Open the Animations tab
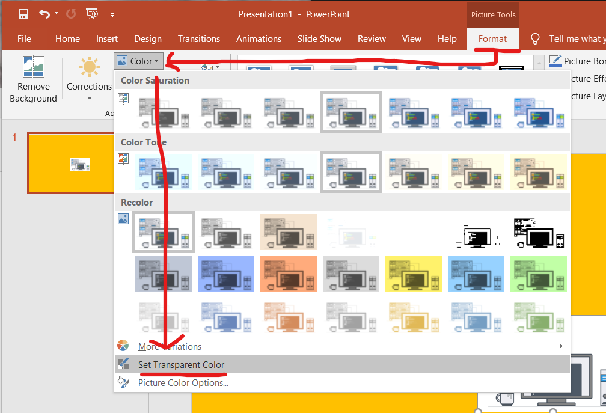 pyautogui.click(x=259, y=39)
